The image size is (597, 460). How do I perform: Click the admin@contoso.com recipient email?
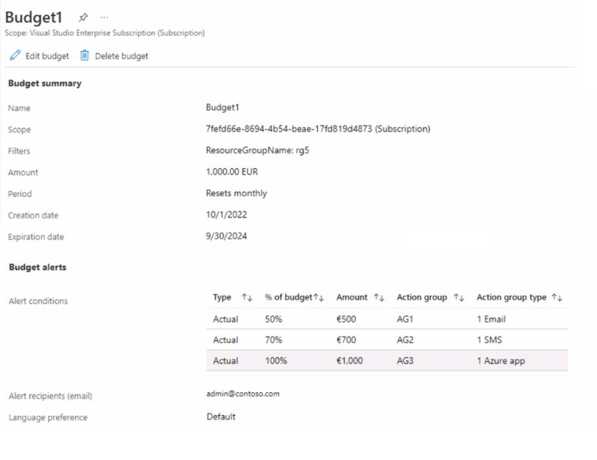click(243, 394)
